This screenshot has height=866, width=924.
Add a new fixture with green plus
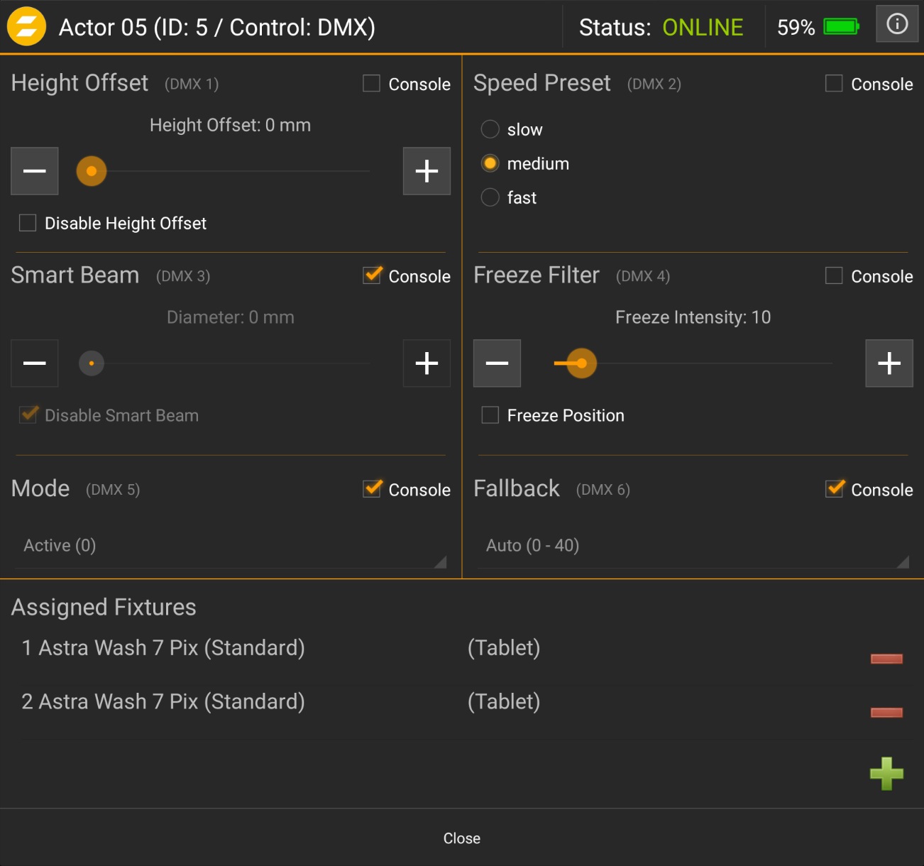tap(886, 773)
